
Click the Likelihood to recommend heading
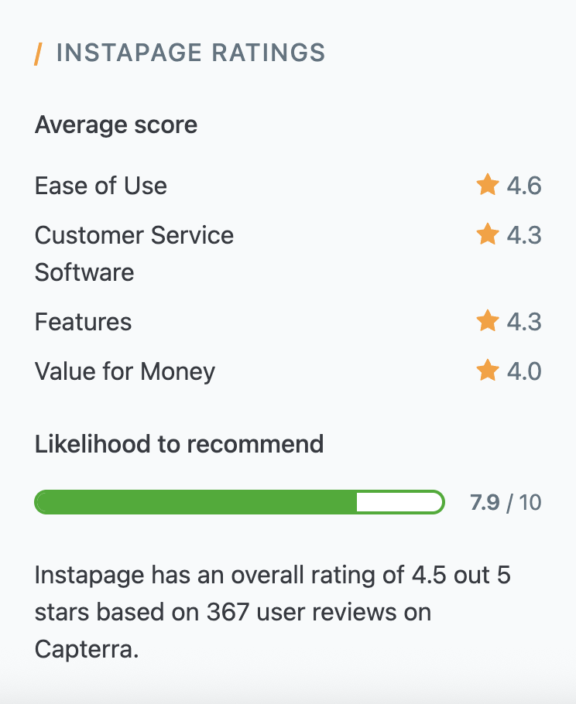(180, 444)
